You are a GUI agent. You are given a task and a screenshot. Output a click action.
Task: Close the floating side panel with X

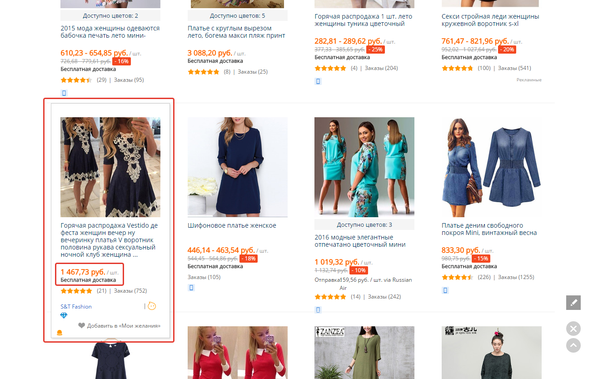pyautogui.click(x=573, y=329)
